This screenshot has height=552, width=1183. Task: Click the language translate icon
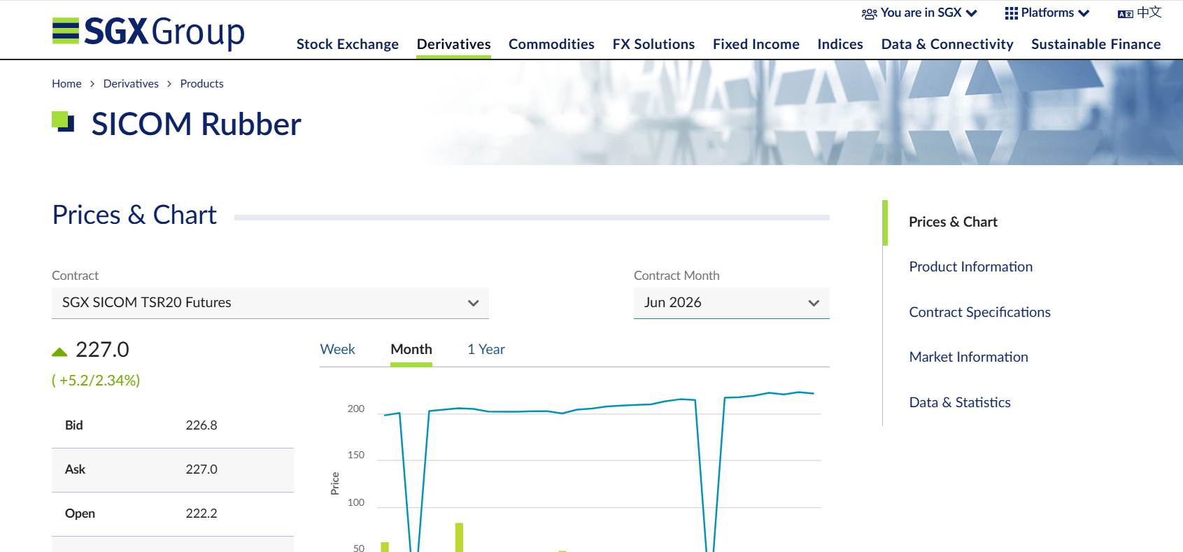[x=1126, y=14]
